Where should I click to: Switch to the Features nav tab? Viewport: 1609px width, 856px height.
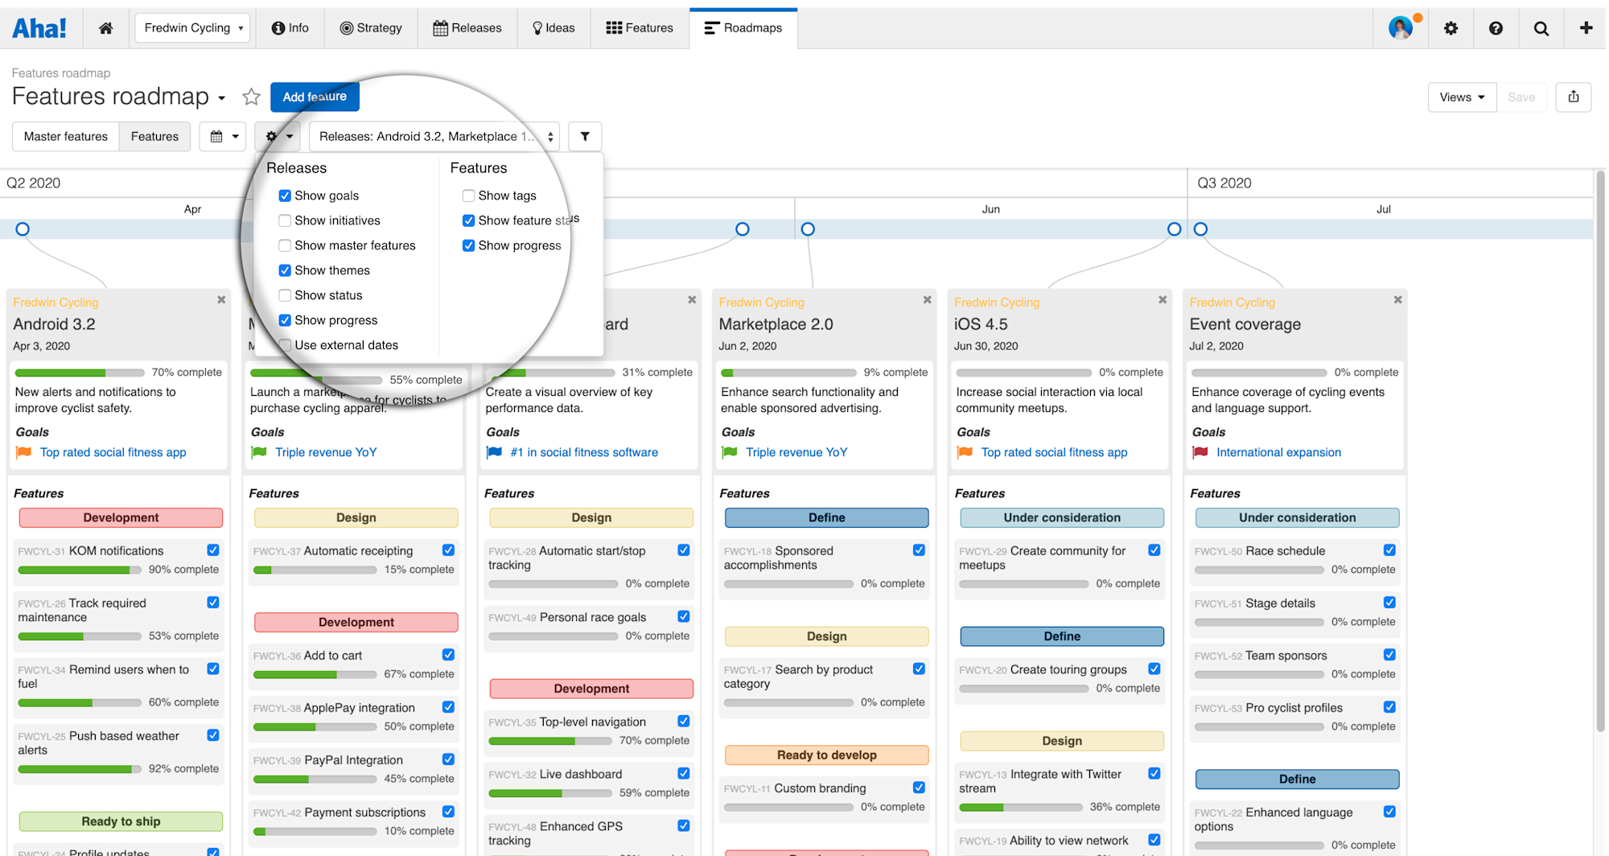click(x=640, y=28)
